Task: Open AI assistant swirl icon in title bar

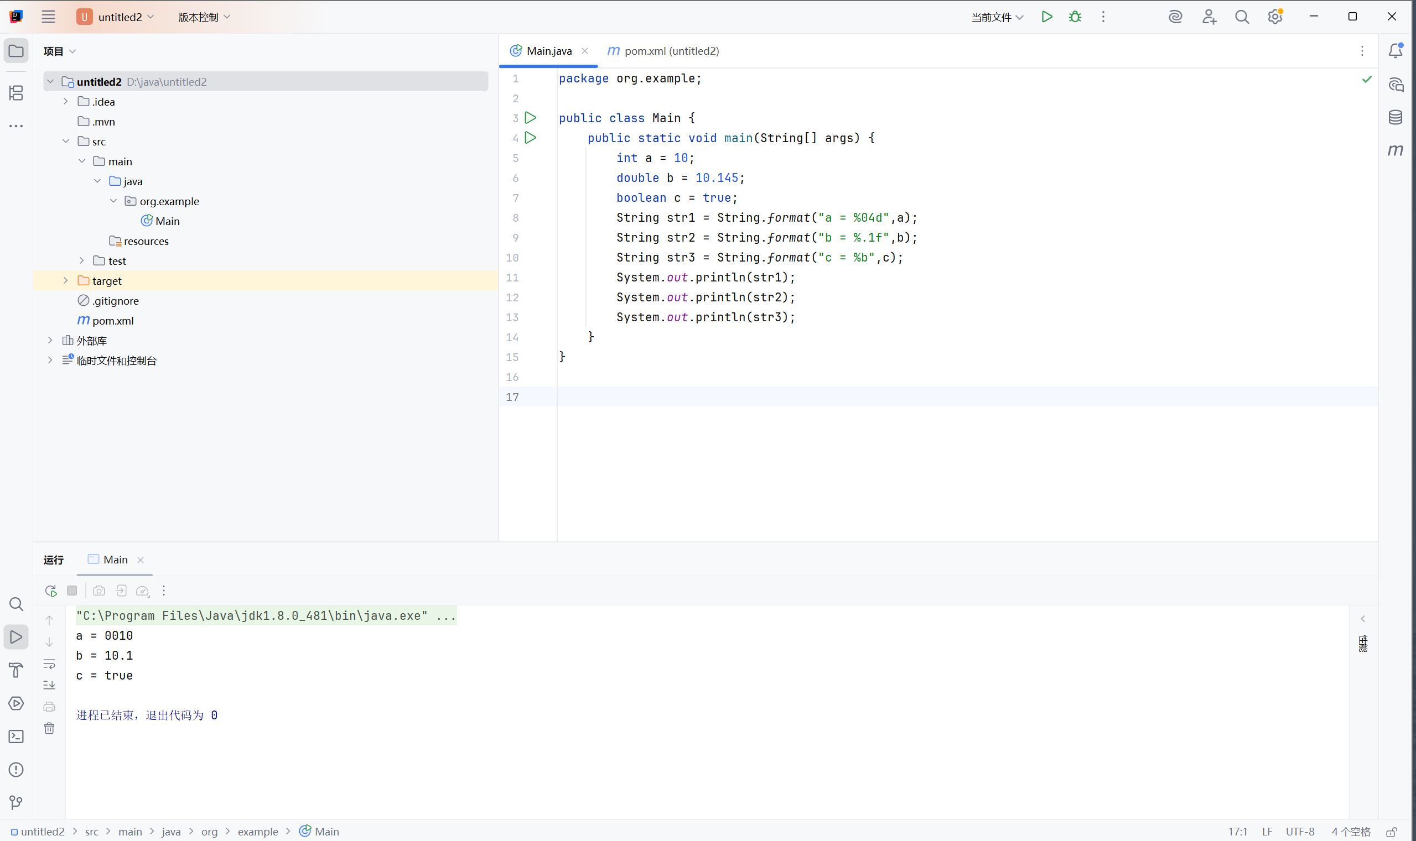Action: [x=1175, y=17]
